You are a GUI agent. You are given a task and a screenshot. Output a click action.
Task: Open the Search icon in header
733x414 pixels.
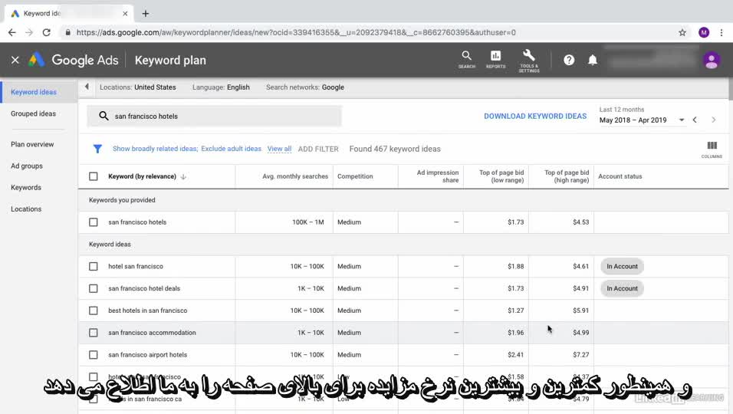(x=466, y=58)
